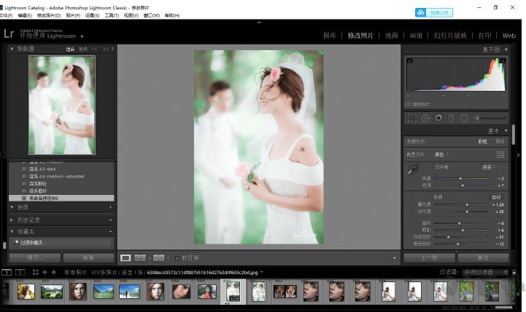Open the profile browser grid icon
The height and width of the screenshot is (312, 526).
click(500, 155)
